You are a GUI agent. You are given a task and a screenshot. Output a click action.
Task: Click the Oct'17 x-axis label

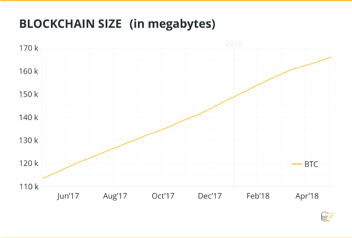pyautogui.click(x=163, y=196)
